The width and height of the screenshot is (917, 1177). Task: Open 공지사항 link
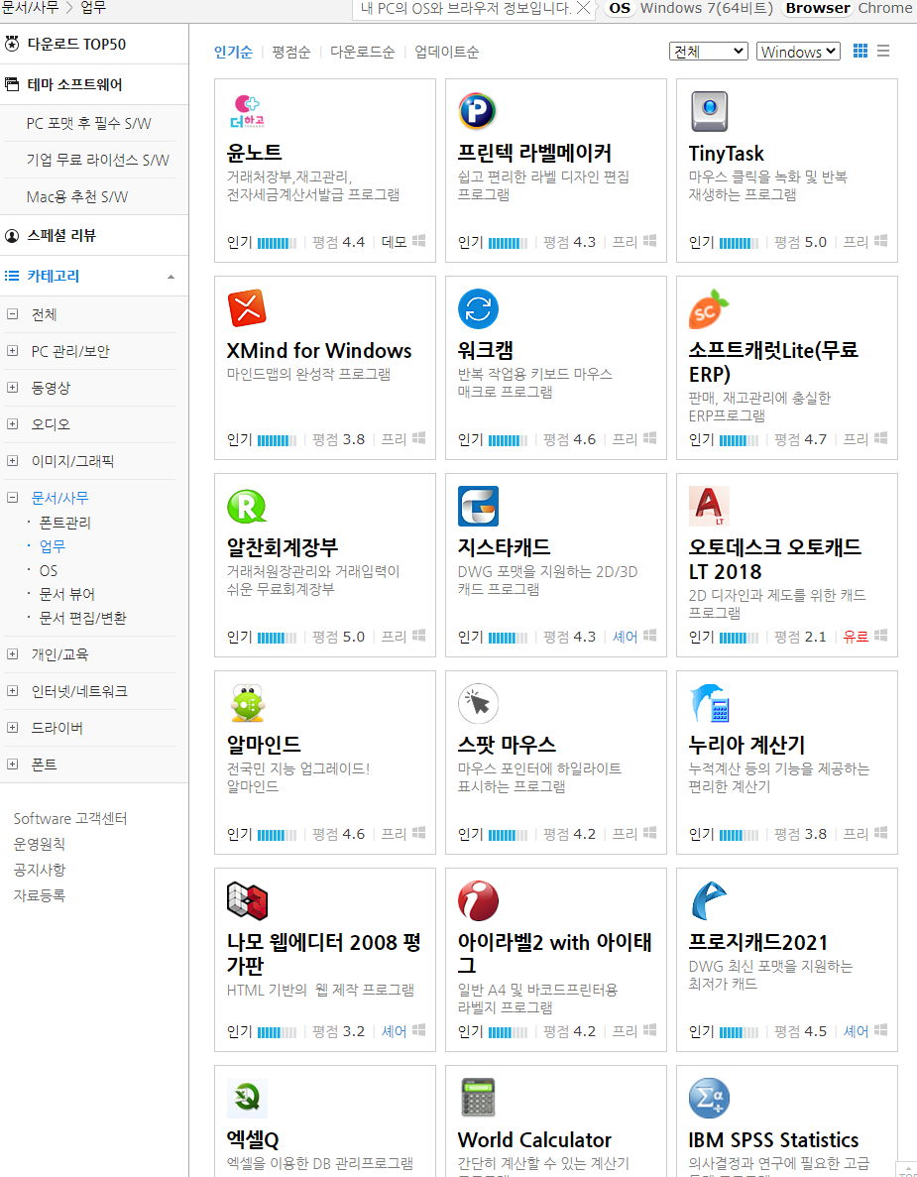point(39,870)
